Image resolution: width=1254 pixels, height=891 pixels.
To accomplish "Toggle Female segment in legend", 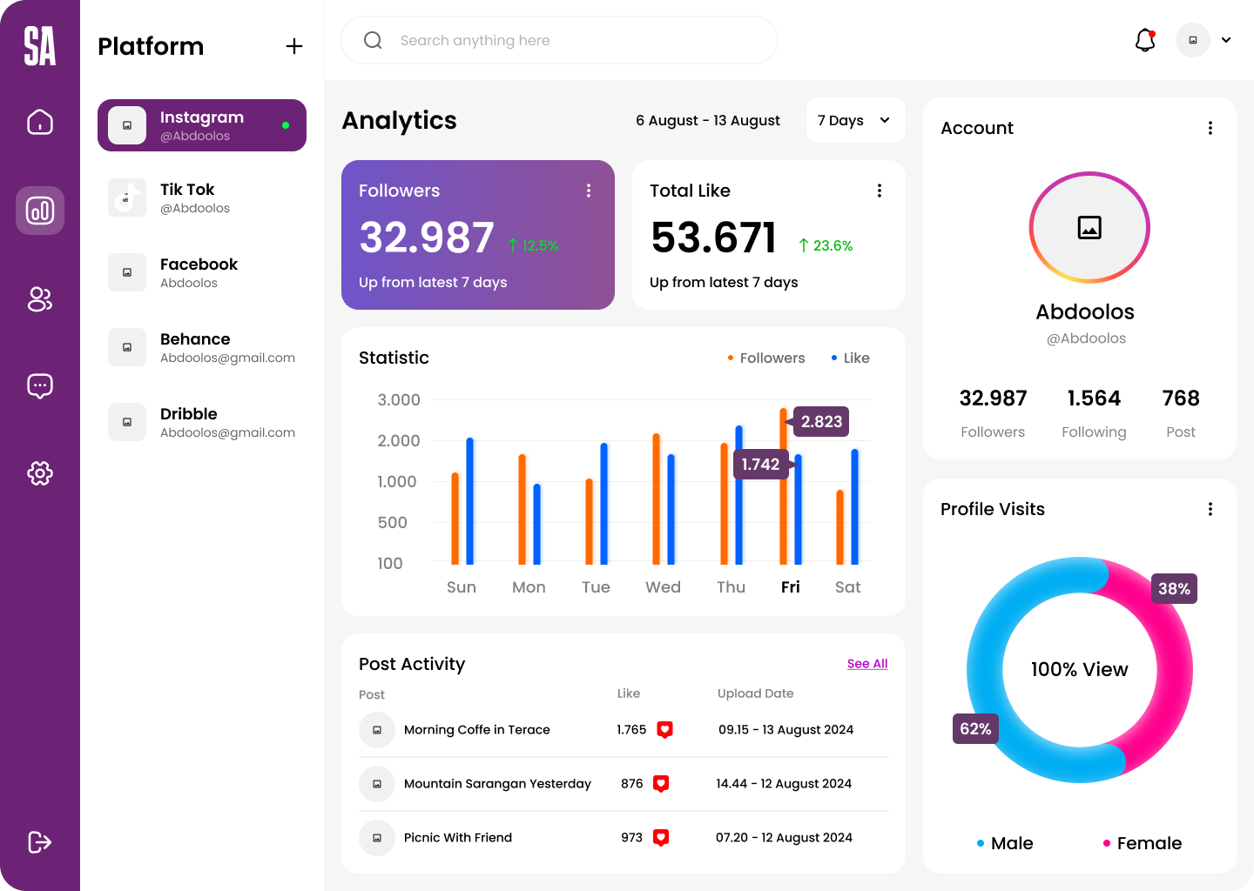I will click(1143, 843).
